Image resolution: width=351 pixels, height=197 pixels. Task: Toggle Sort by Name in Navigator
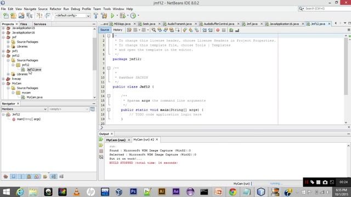point(54,176)
